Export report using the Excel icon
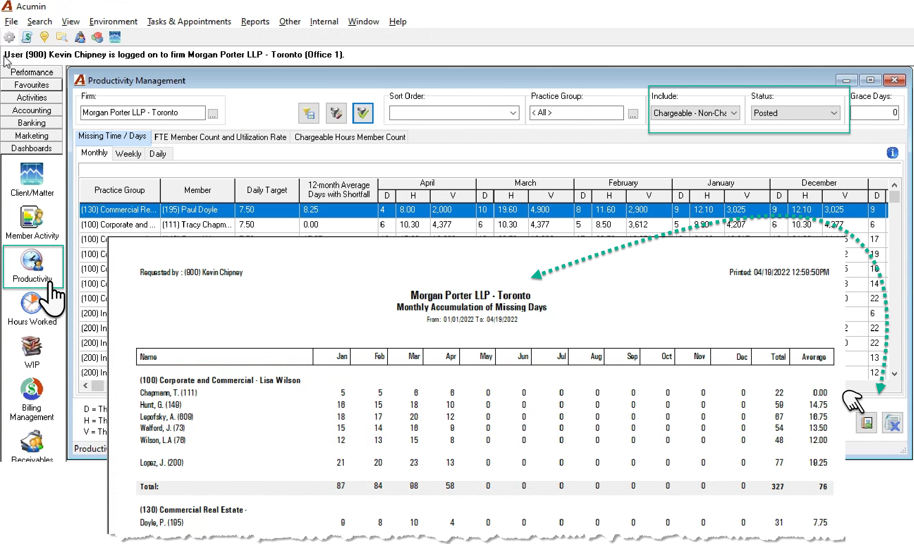The image size is (914, 544). pyautogui.click(x=892, y=423)
